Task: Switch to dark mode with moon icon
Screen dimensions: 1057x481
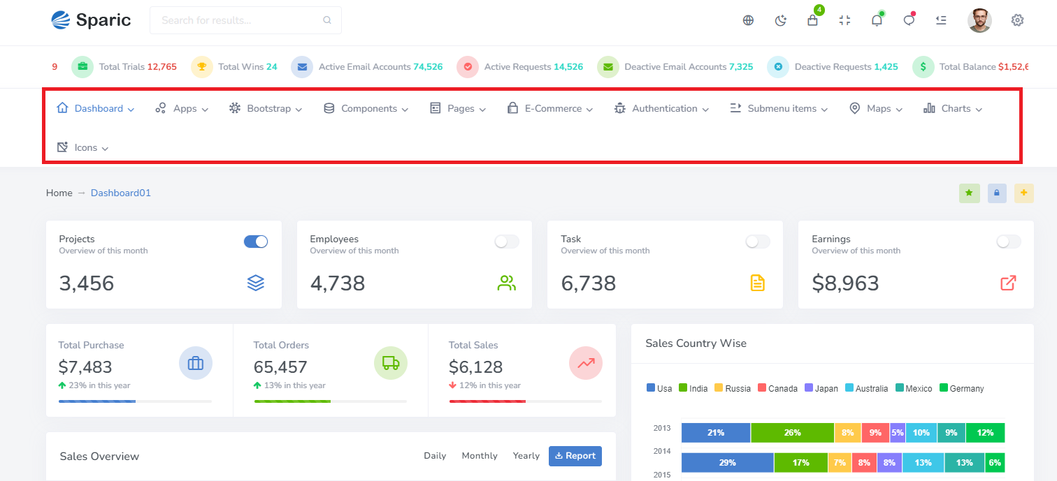Action: pyautogui.click(x=781, y=20)
